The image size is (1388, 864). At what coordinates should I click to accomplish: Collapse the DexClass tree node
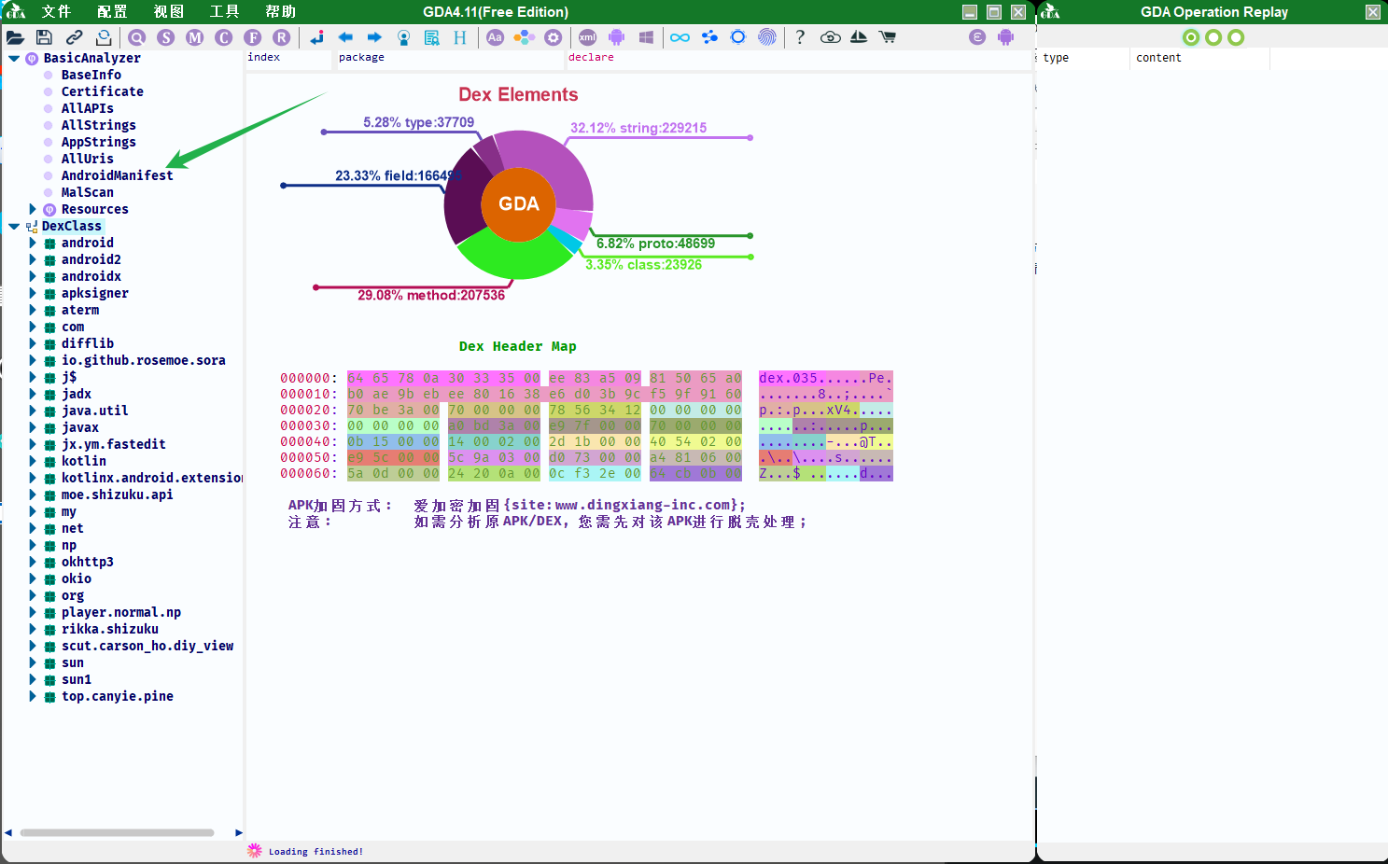tap(14, 226)
